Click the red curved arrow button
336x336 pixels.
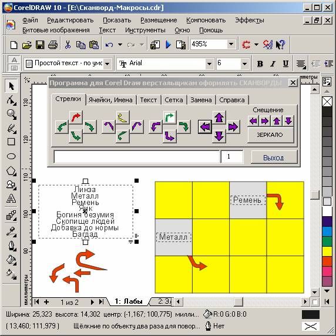click(x=76, y=117)
